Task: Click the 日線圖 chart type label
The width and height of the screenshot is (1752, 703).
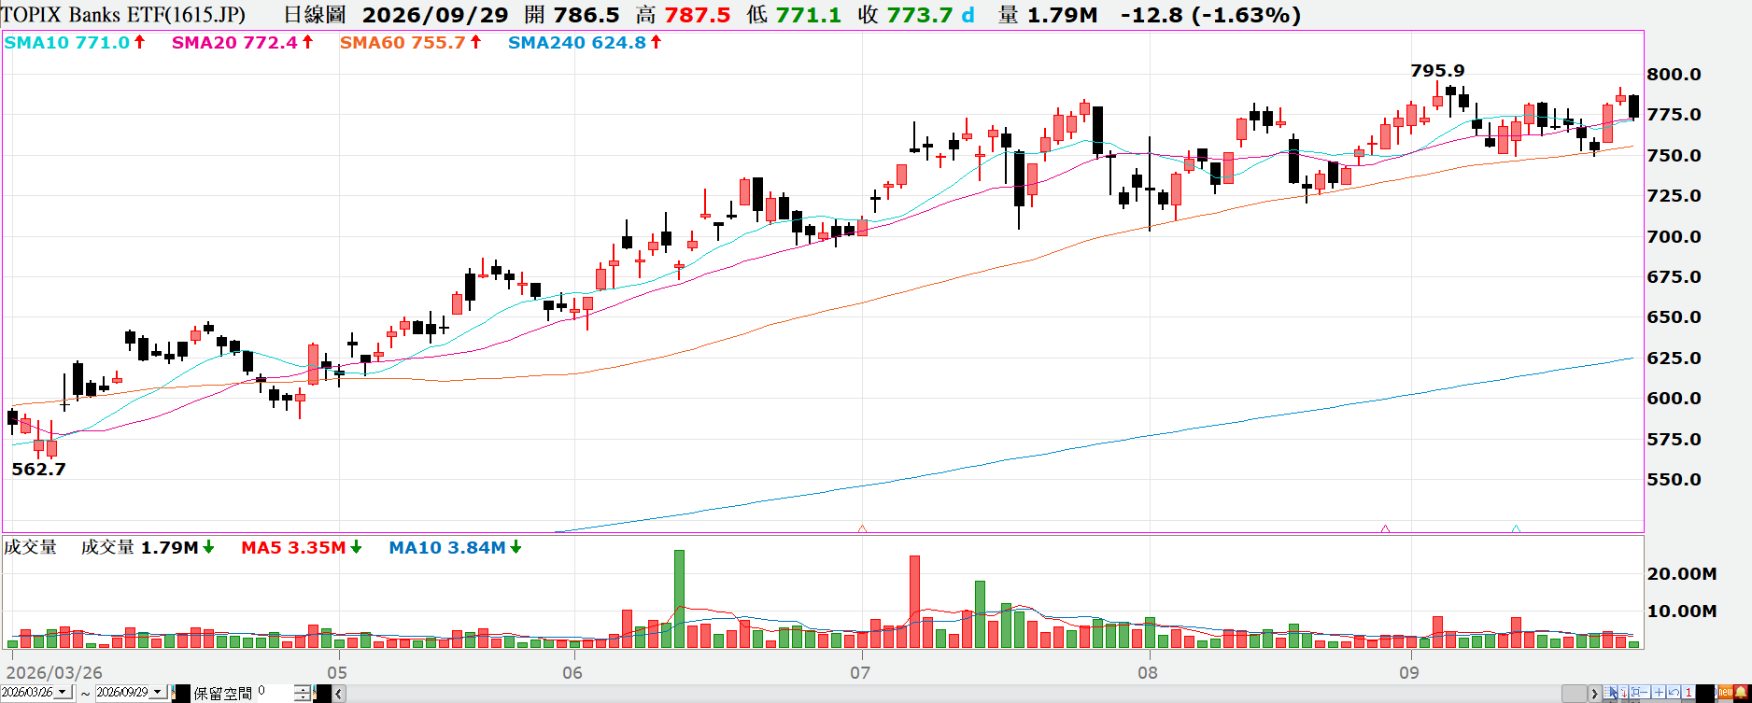Action: (x=314, y=15)
